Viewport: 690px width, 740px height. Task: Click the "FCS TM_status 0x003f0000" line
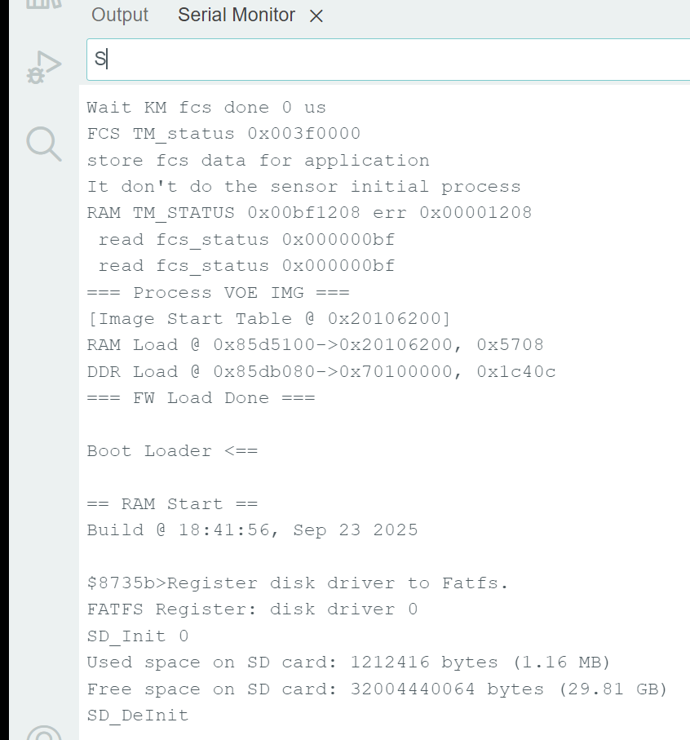223,134
